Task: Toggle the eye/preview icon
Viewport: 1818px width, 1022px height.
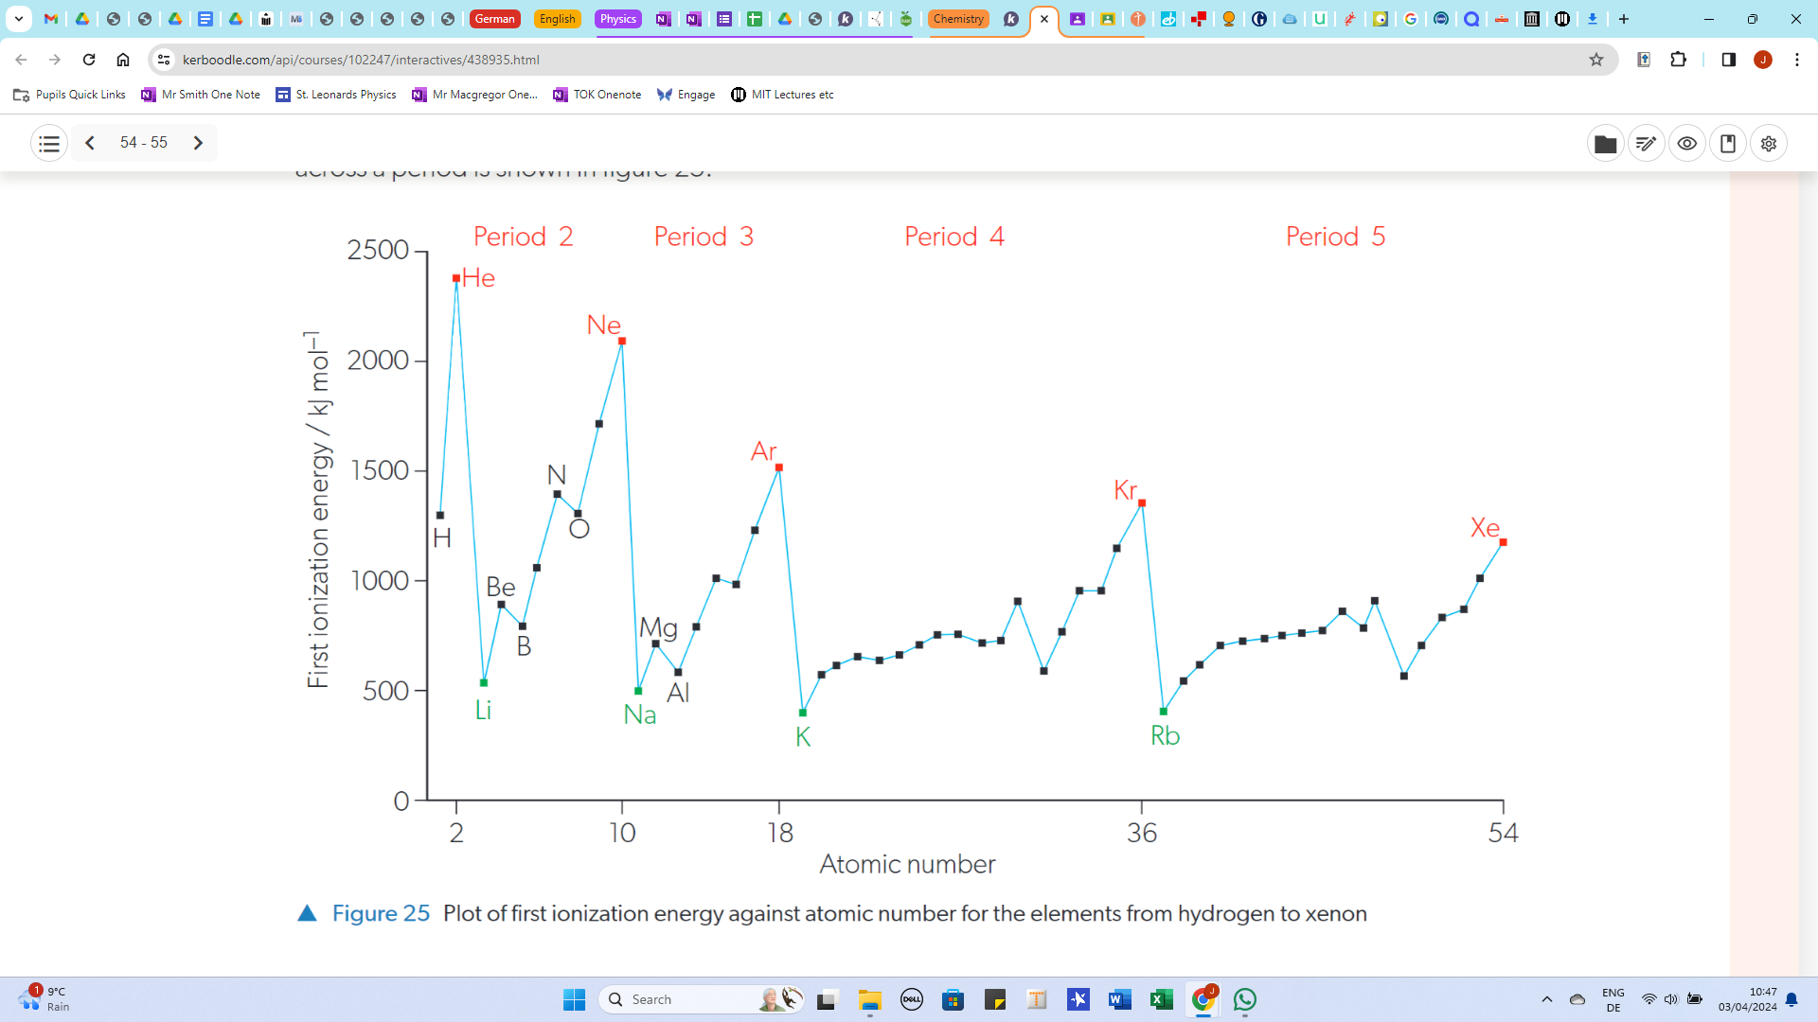Action: pyautogui.click(x=1687, y=142)
